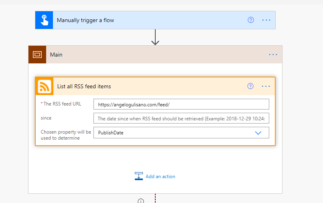
Task: Open the trigger card's ellipsis menu
Action: [x=266, y=20]
